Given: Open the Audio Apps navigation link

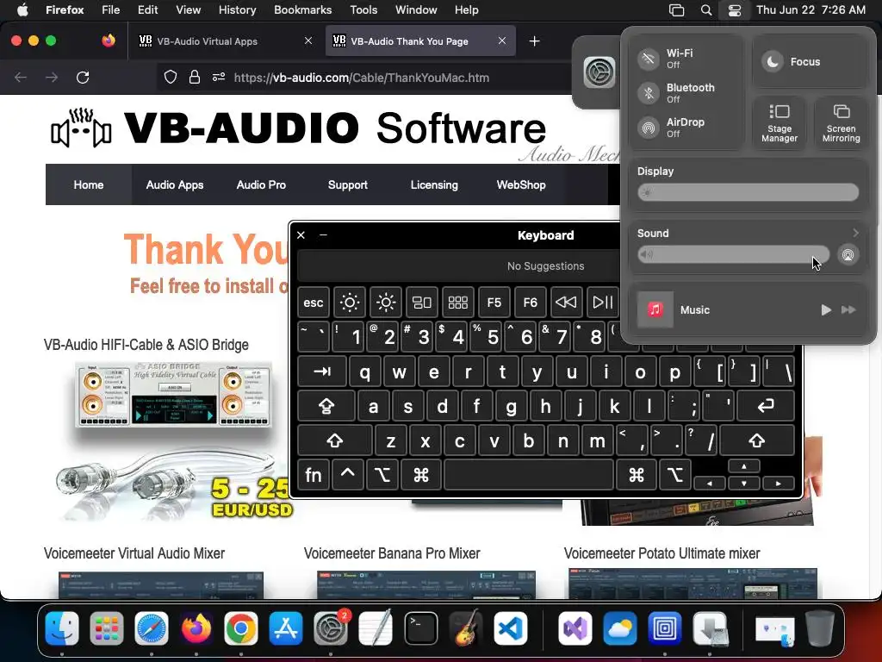Looking at the screenshot, I should tap(174, 184).
